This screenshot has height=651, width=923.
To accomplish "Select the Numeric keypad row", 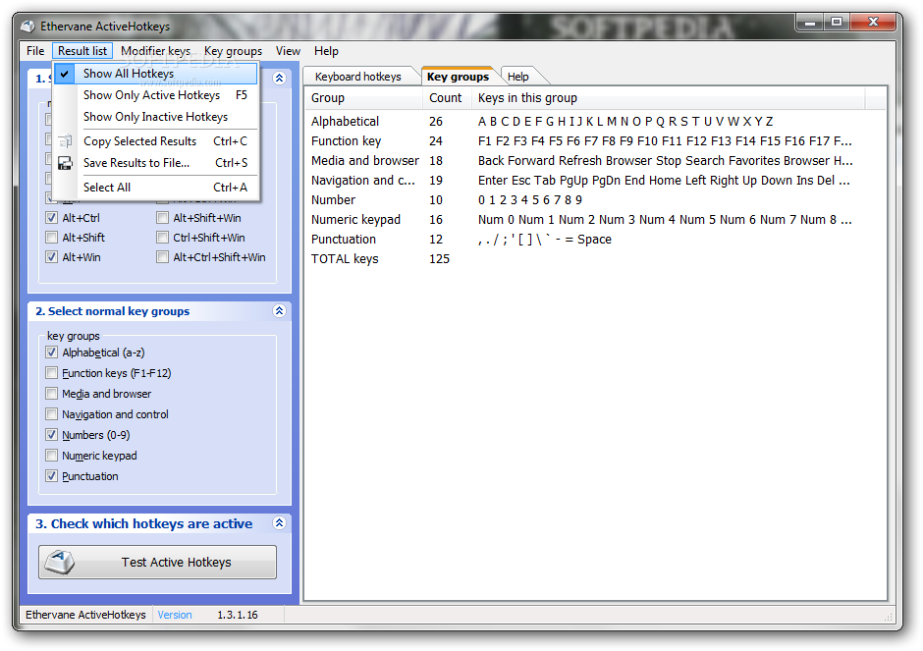I will point(594,220).
